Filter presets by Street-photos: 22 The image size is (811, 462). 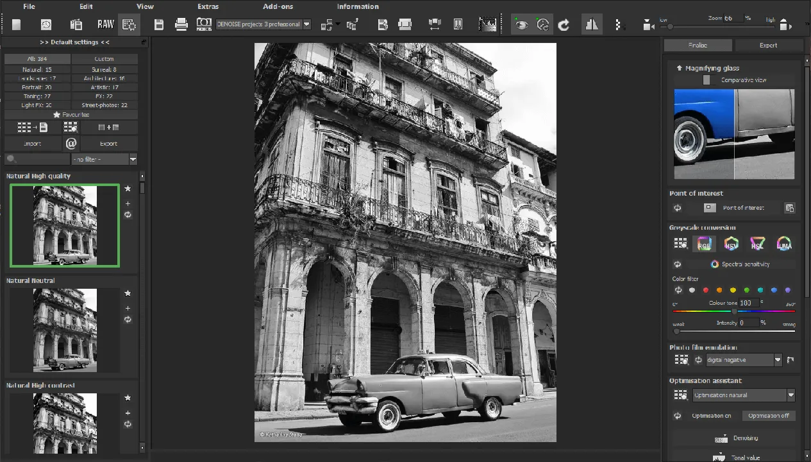[x=105, y=105]
